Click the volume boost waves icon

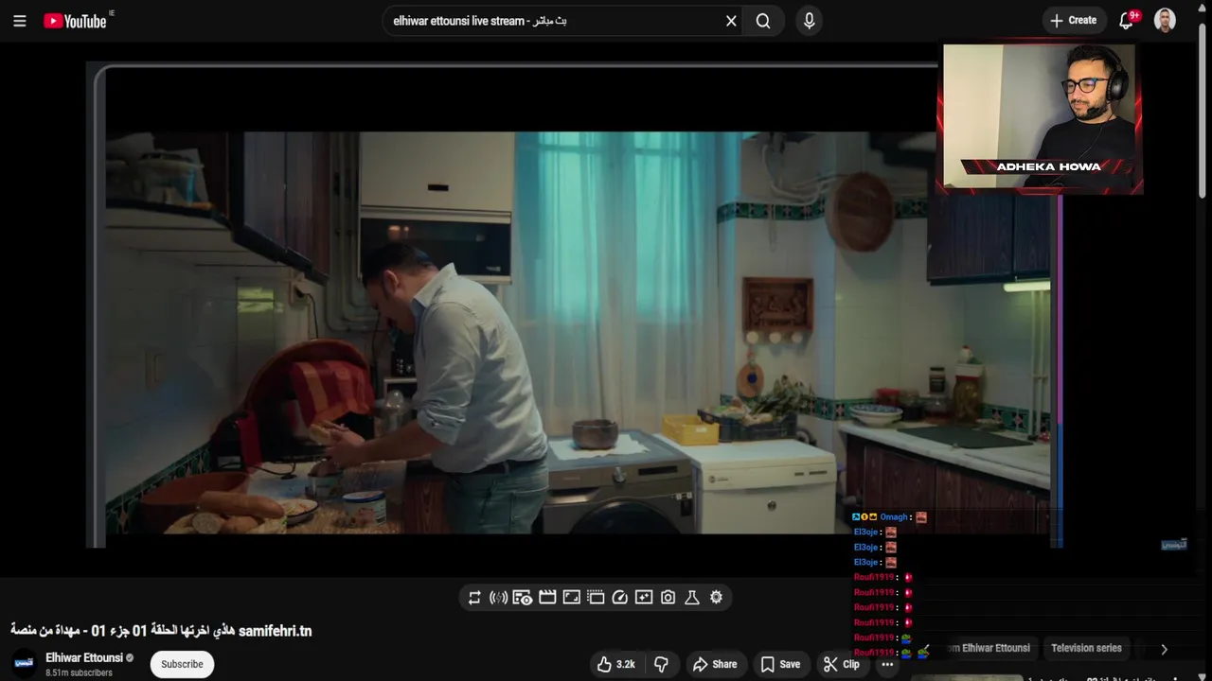pyautogui.click(x=498, y=597)
